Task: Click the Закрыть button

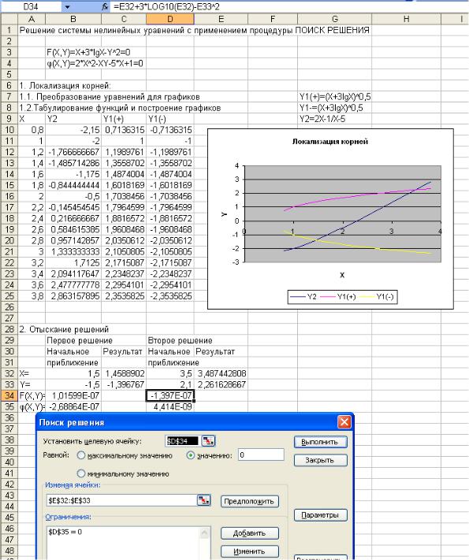Action: (321, 460)
